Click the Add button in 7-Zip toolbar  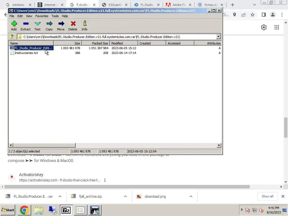click(14, 26)
